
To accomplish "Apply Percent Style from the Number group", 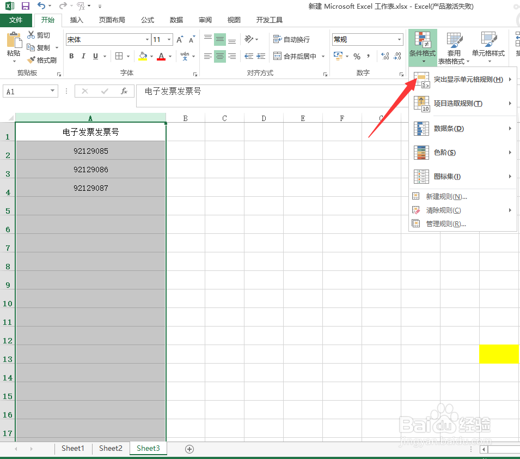I will click(x=357, y=56).
